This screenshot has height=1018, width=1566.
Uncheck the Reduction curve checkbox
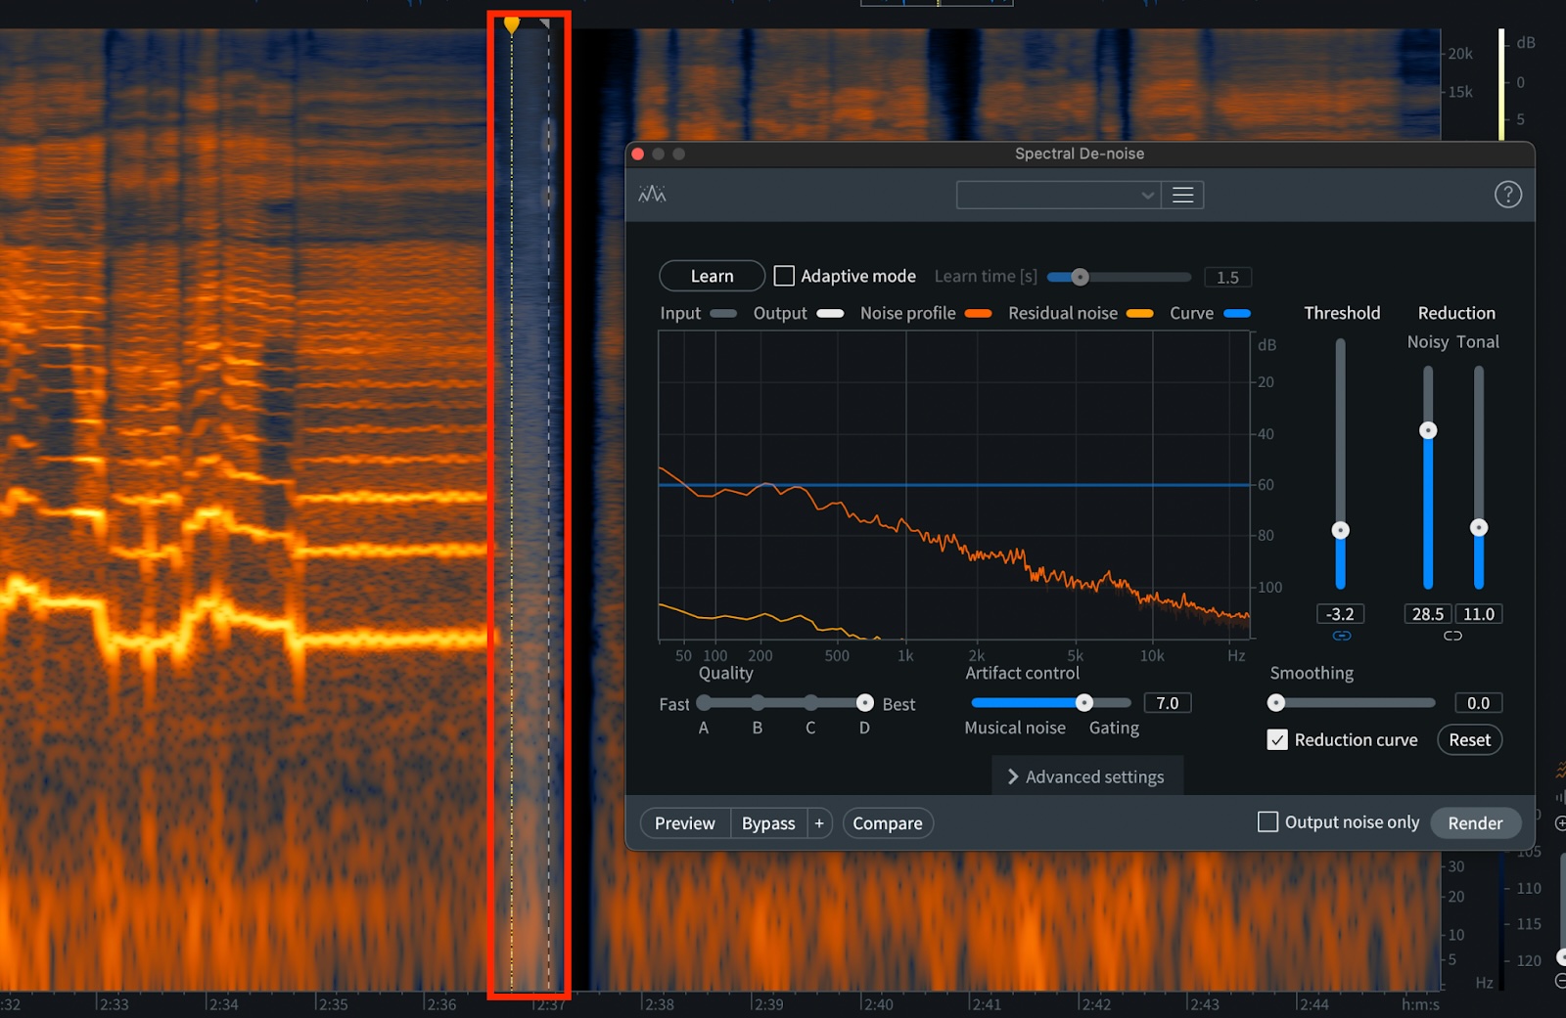click(x=1277, y=739)
